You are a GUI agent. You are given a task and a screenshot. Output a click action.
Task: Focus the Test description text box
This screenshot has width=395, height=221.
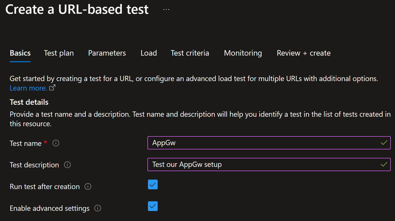pyautogui.click(x=263, y=165)
